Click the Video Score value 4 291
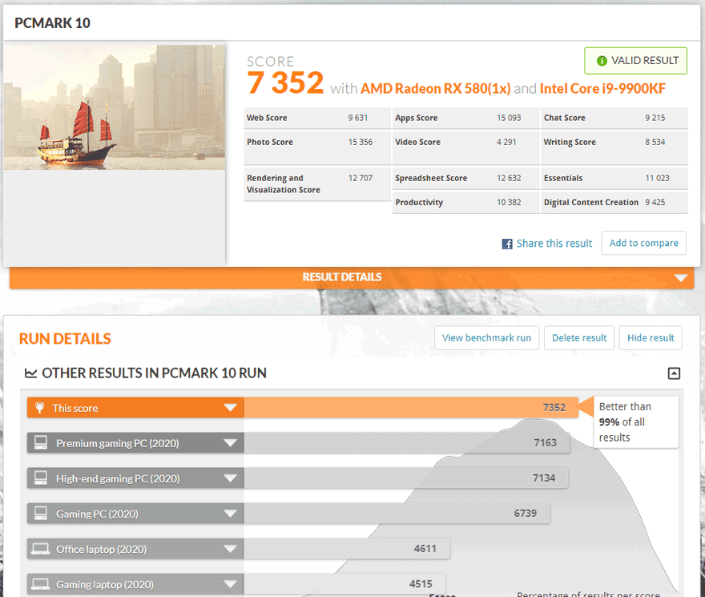Screen dimensions: 705x597 506,142
